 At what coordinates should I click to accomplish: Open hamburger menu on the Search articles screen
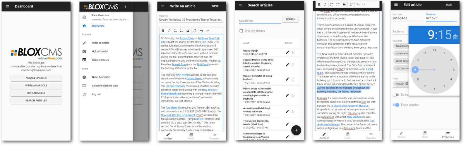[240, 5]
